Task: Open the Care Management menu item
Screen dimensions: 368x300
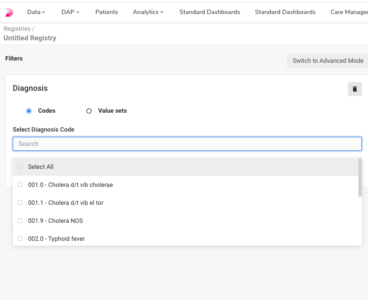Action: click(x=349, y=12)
